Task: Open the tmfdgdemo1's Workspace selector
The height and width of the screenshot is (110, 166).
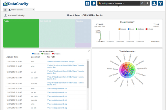Action: [x=119, y=3]
